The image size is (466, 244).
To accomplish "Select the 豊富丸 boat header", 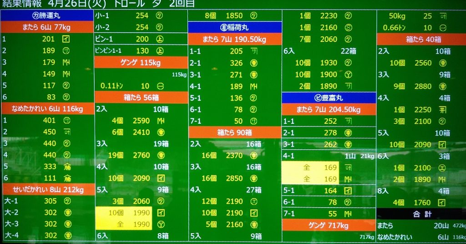I will 329,97.
